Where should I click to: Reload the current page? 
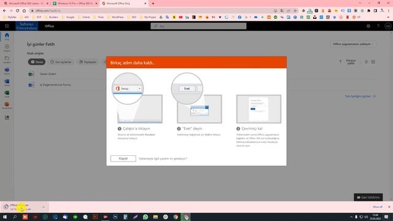pos(17,11)
